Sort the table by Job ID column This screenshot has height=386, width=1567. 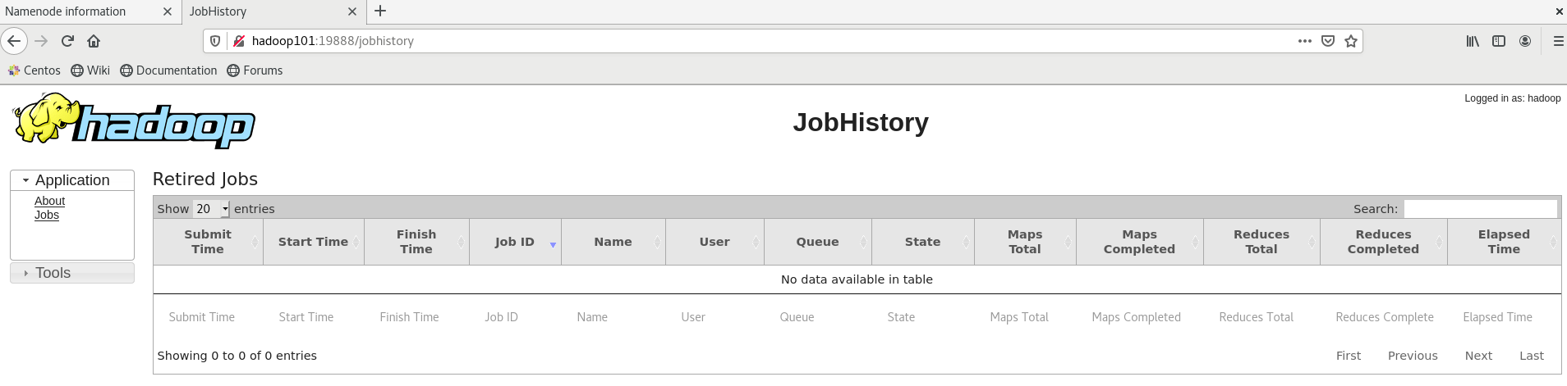tap(515, 242)
